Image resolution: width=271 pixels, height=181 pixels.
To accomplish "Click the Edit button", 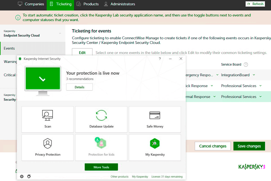I will point(82,52).
